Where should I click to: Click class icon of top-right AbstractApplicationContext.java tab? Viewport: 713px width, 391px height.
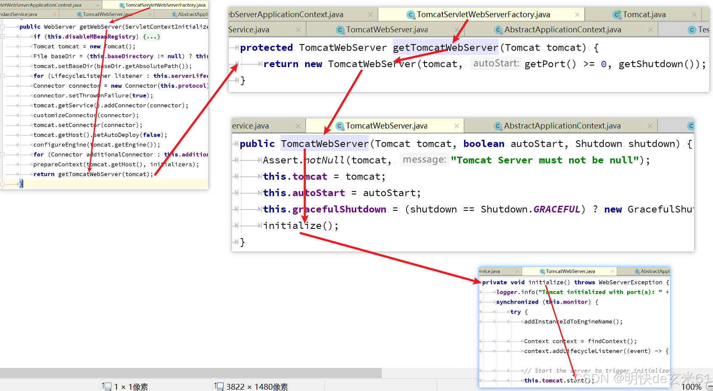(x=498, y=30)
